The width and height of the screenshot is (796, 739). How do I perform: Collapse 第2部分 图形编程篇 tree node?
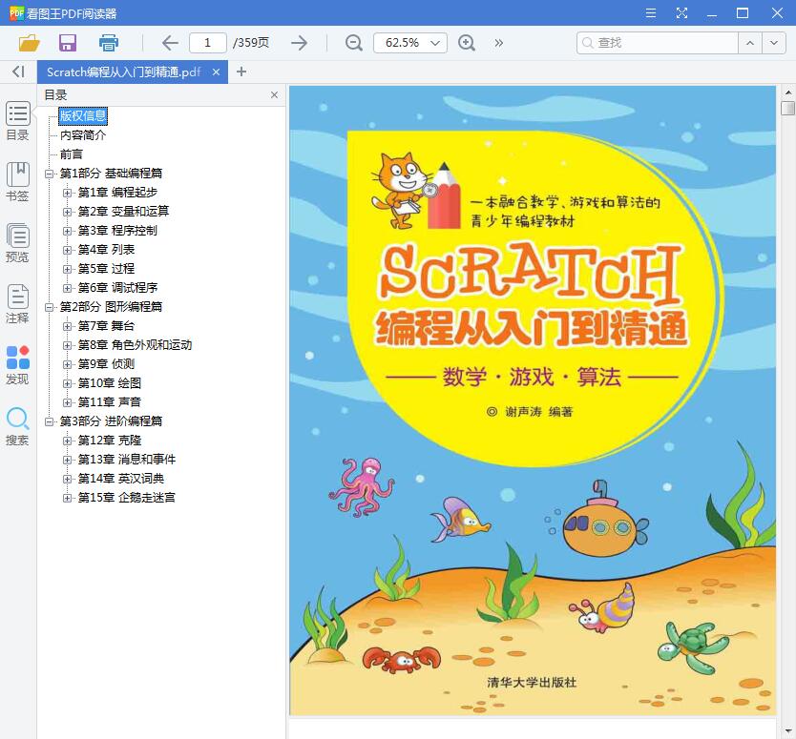pos(49,307)
